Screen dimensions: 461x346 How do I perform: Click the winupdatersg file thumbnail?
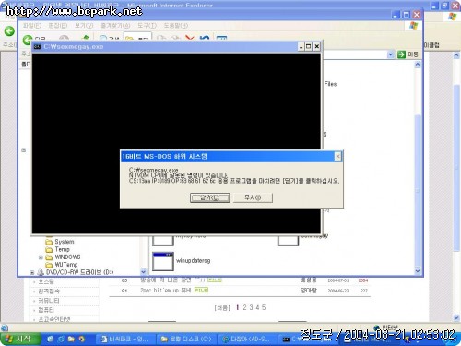click(163, 261)
